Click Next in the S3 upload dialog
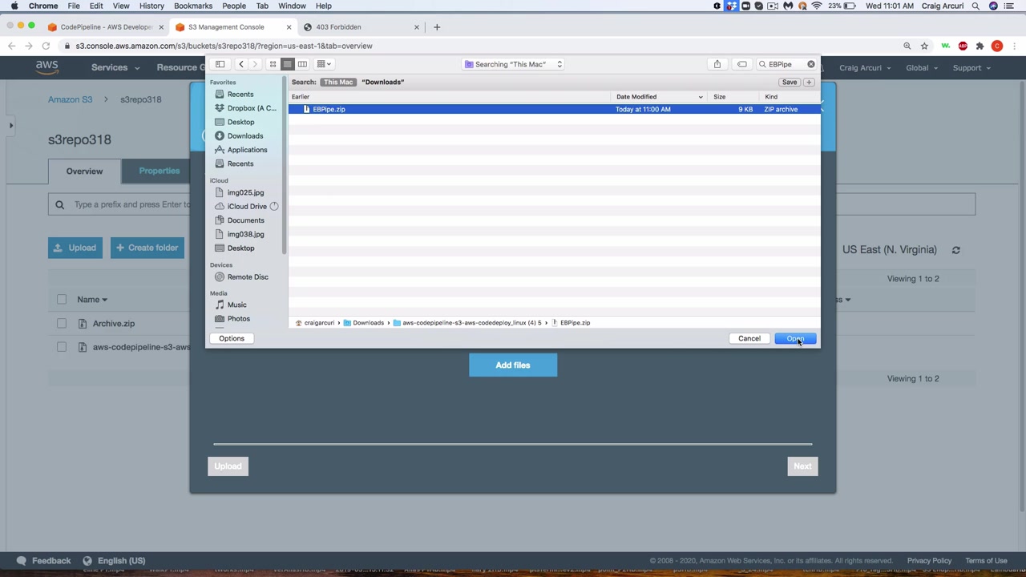This screenshot has height=577, width=1026. coord(802,466)
